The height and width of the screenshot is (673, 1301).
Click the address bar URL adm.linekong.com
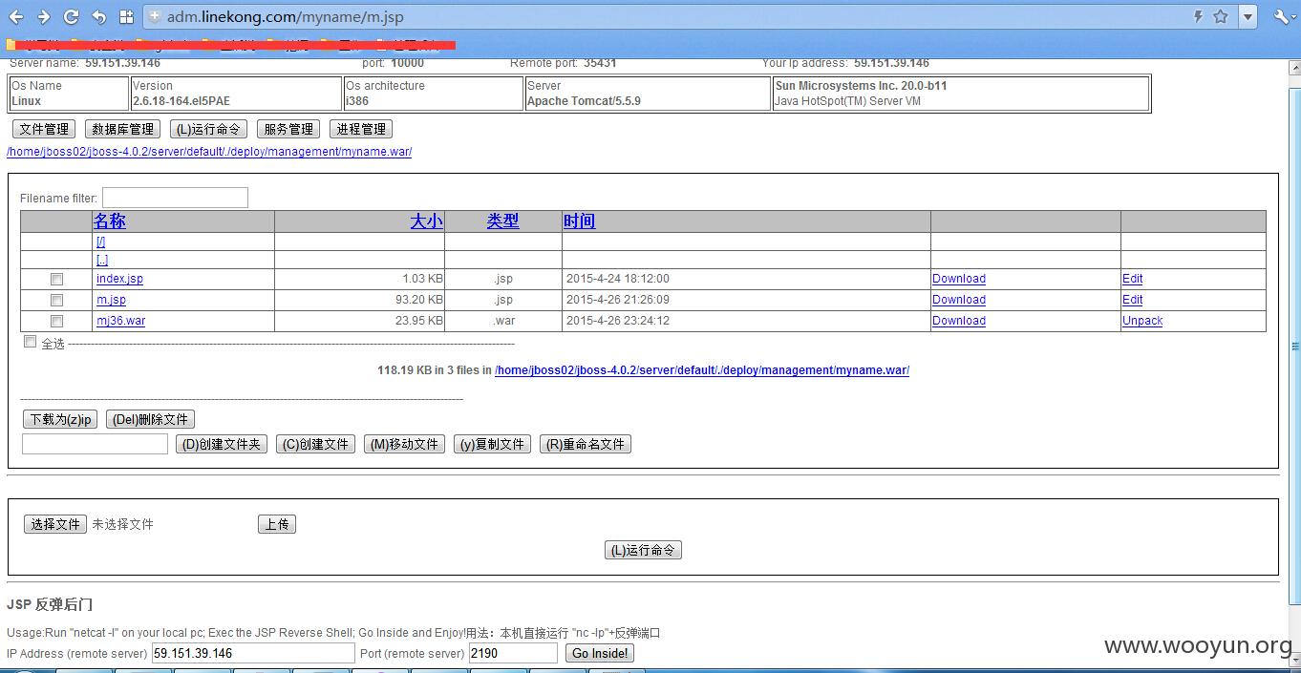click(288, 16)
